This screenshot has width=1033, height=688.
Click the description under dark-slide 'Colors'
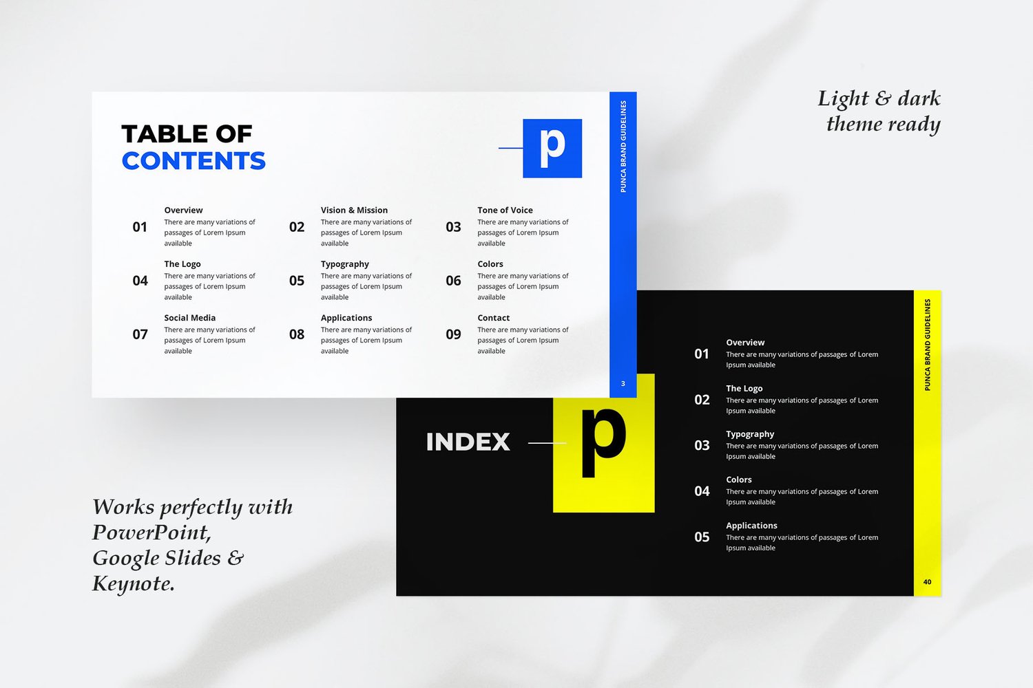click(x=802, y=497)
